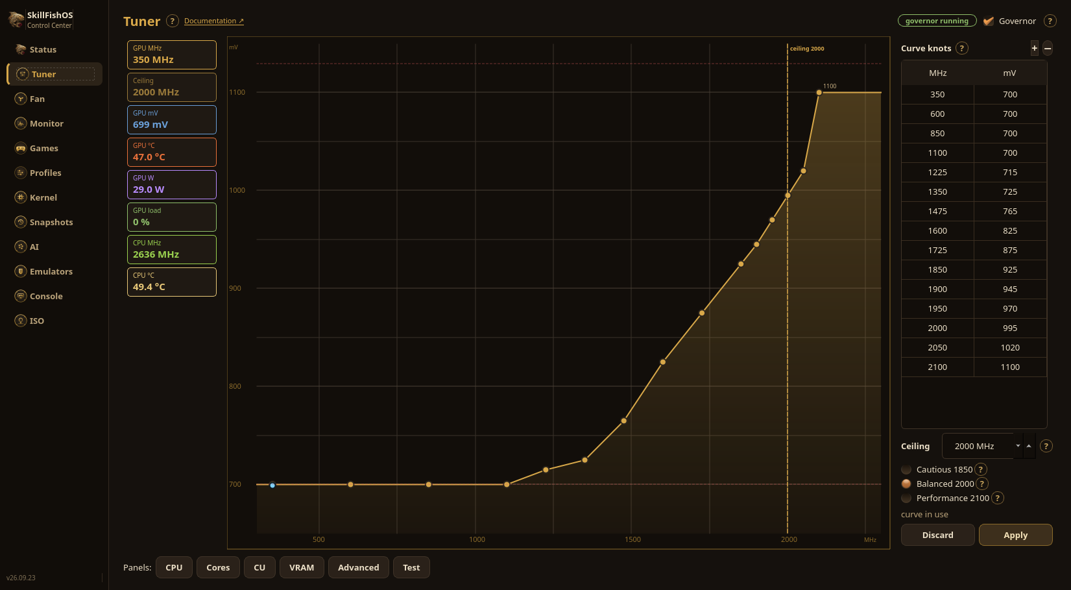Screen dimensions: 1071x590
Task: Open the Test panel
Action: coord(411,567)
